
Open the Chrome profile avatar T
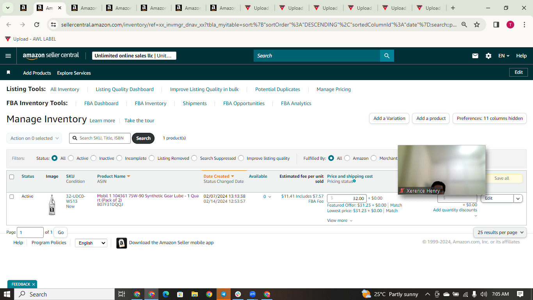[510, 25]
